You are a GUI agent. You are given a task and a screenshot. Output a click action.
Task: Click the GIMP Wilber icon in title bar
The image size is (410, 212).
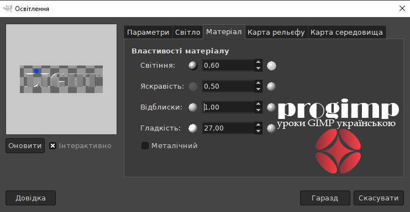coord(8,9)
